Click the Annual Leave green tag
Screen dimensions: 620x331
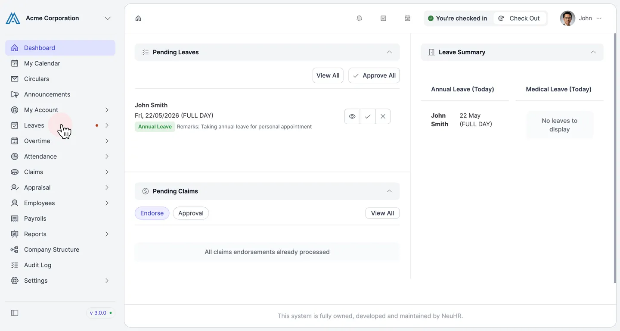(x=155, y=127)
